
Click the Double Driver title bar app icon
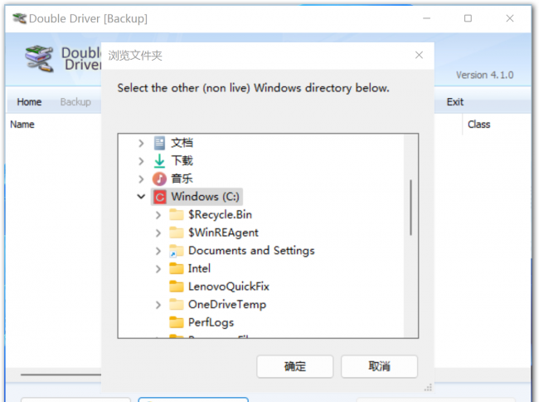(x=19, y=18)
